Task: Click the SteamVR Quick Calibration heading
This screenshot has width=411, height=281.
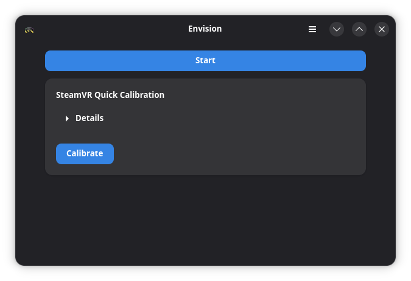Action: tap(110, 95)
